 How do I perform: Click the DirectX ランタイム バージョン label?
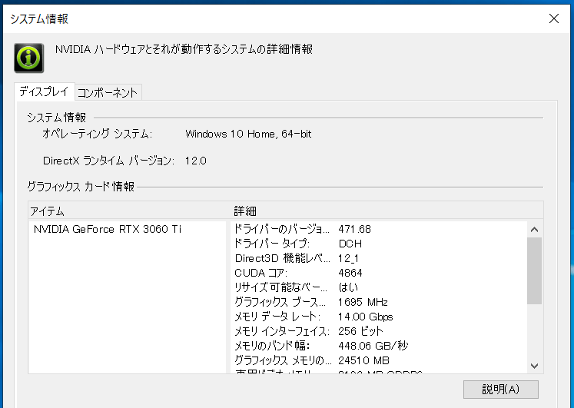[x=108, y=161]
